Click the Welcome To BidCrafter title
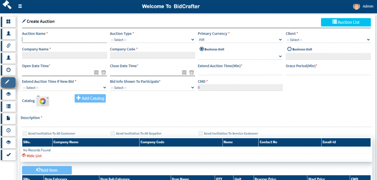Screen dimensions: 377x180 coord(171,6)
